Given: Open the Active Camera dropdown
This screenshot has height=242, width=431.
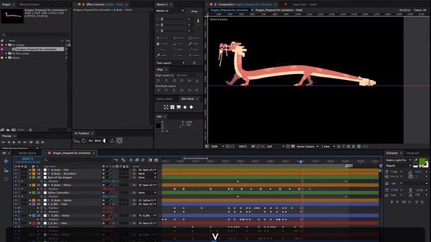Looking at the screenshot, I should (x=308, y=147).
